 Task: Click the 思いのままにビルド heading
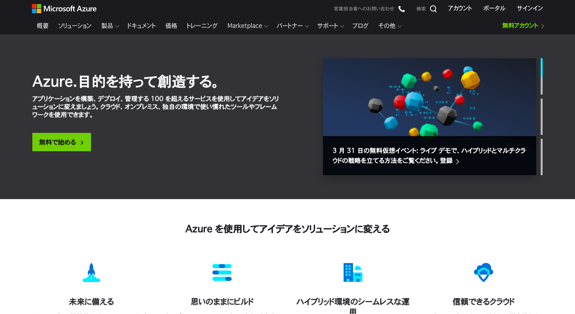click(x=222, y=302)
